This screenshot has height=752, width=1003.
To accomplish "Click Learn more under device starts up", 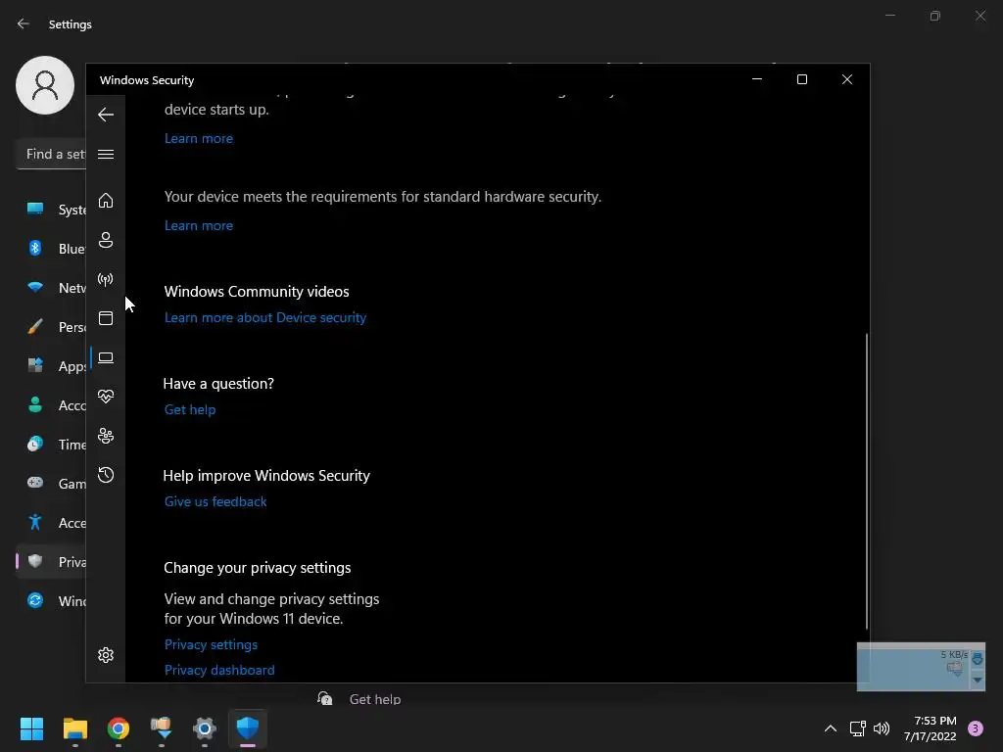I will [x=198, y=138].
